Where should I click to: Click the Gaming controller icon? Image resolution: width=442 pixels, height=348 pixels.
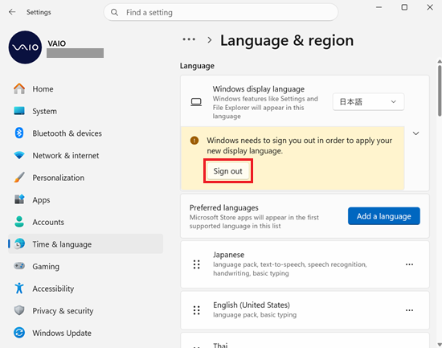[19, 266]
